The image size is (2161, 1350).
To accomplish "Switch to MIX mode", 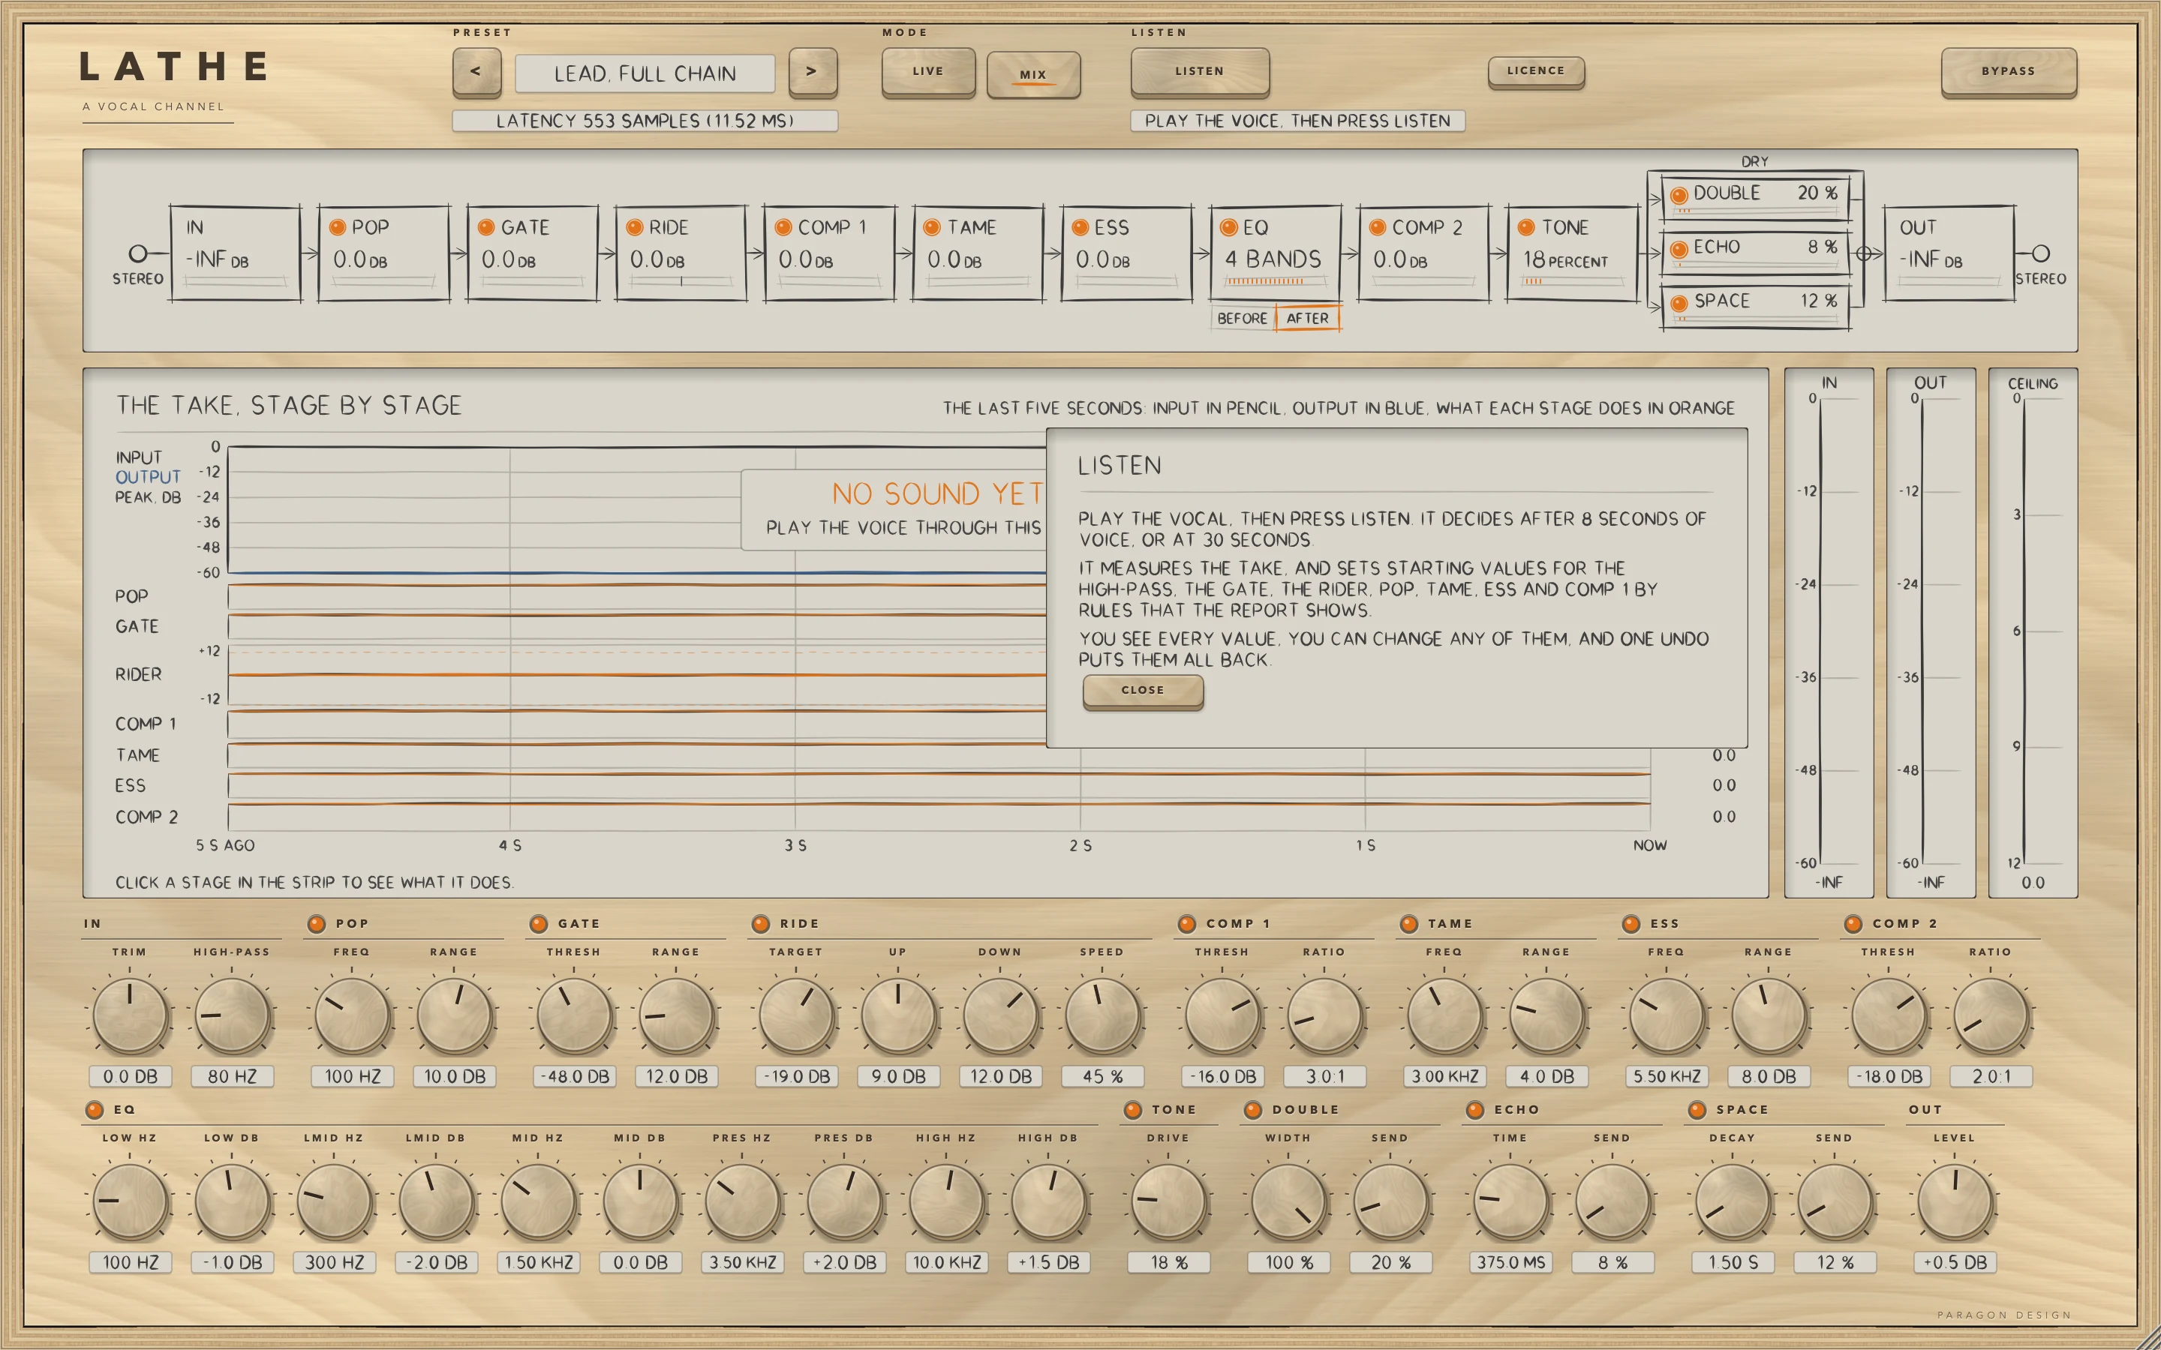I will [1033, 74].
